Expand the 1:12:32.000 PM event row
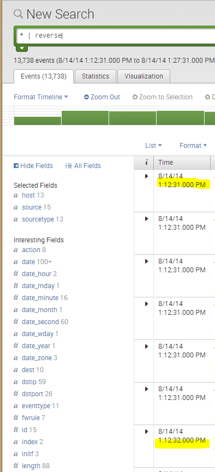This screenshot has width=215, height=472. [x=147, y=432]
